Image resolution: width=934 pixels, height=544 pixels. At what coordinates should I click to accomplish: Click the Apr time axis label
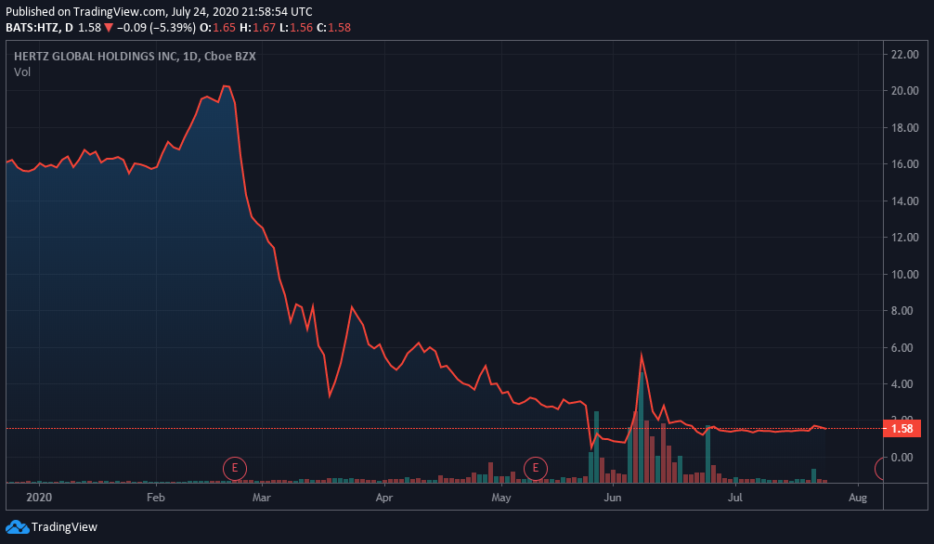384,497
